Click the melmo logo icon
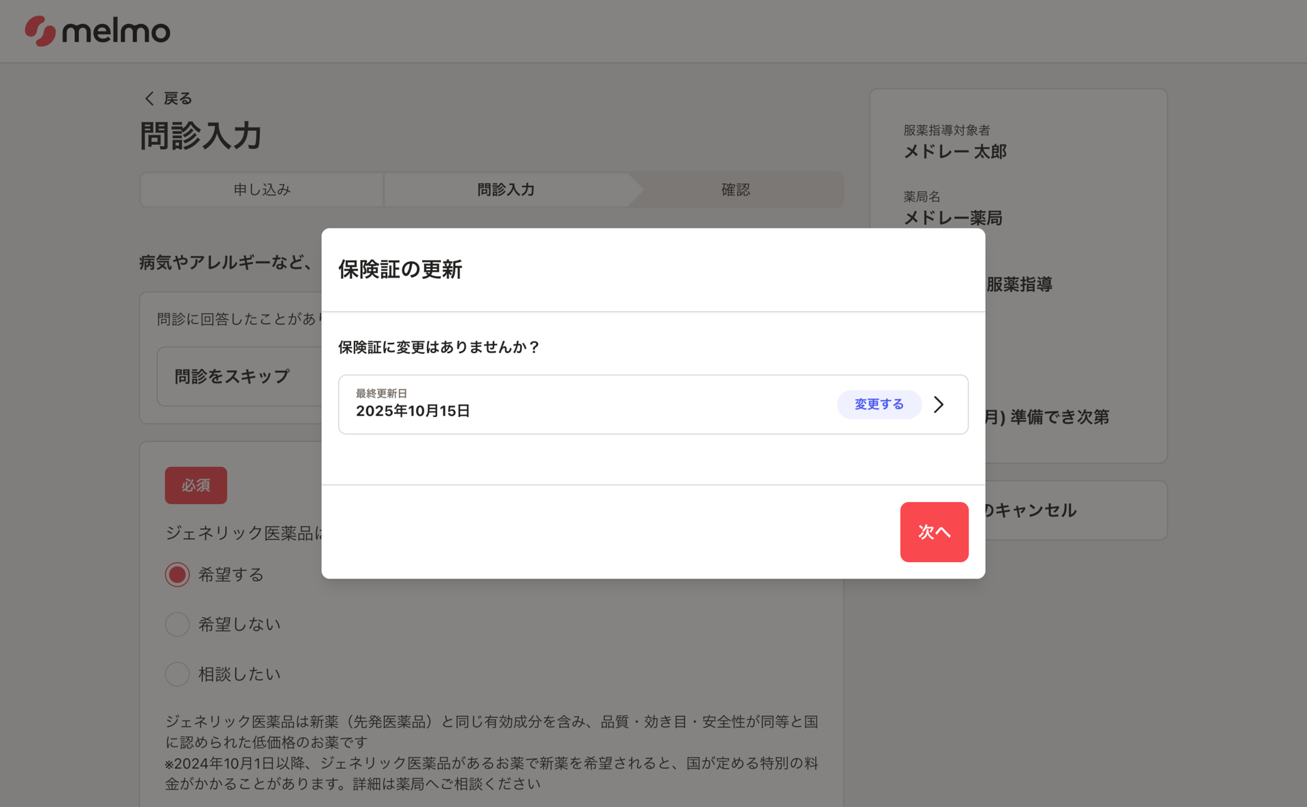 click(x=40, y=31)
